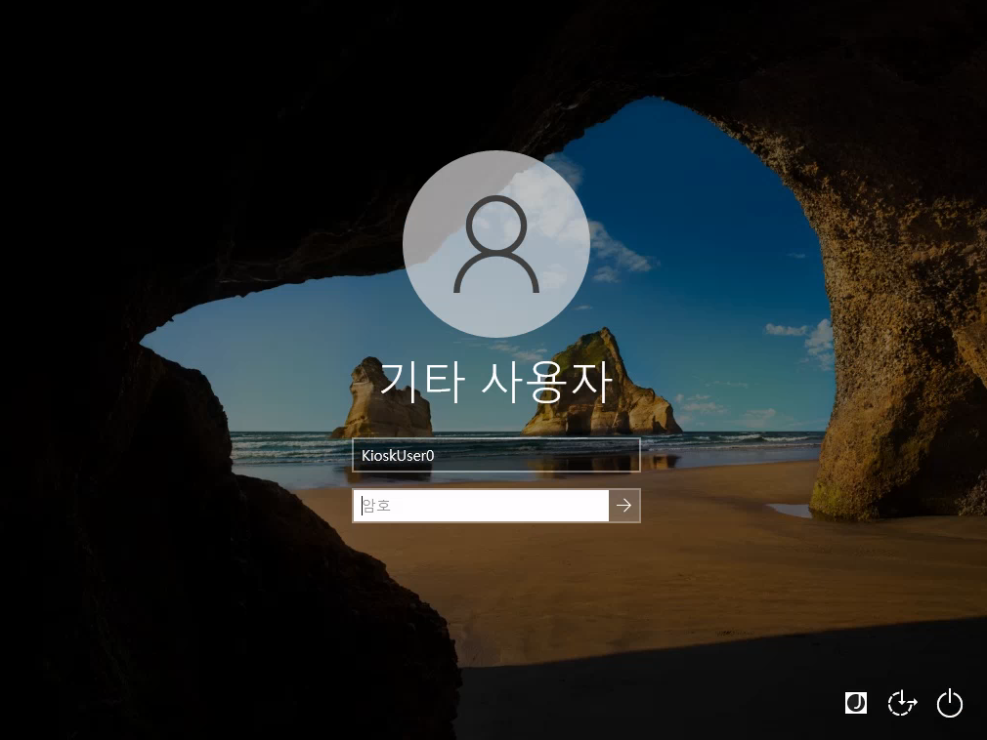Image resolution: width=987 pixels, height=740 pixels.
Task: Open the power options icon
Action: coord(949,703)
